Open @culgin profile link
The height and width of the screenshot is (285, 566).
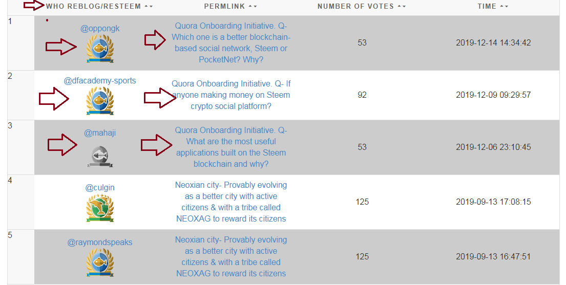(x=100, y=188)
